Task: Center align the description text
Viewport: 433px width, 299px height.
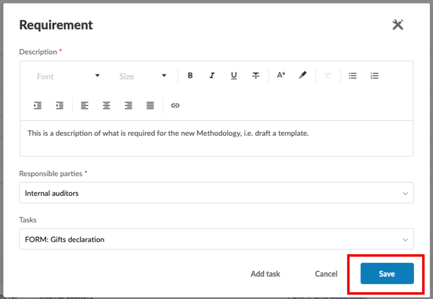Action: (106, 105)
